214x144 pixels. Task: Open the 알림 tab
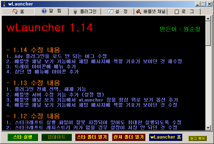coord(51,11)
